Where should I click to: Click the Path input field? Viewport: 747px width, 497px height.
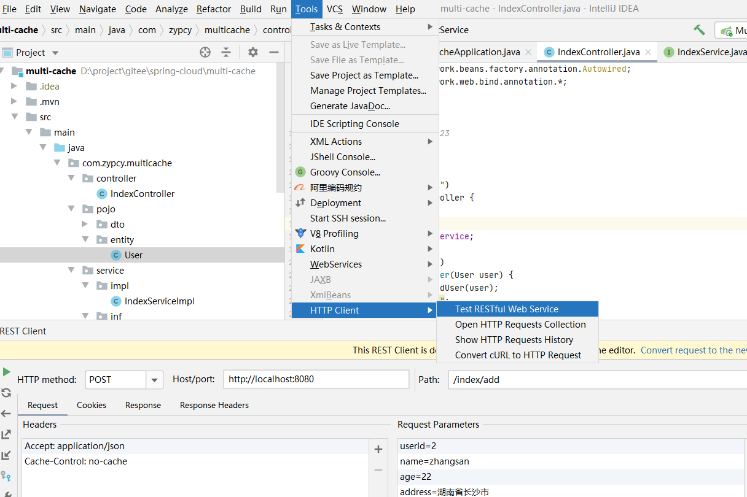[597, 379]
